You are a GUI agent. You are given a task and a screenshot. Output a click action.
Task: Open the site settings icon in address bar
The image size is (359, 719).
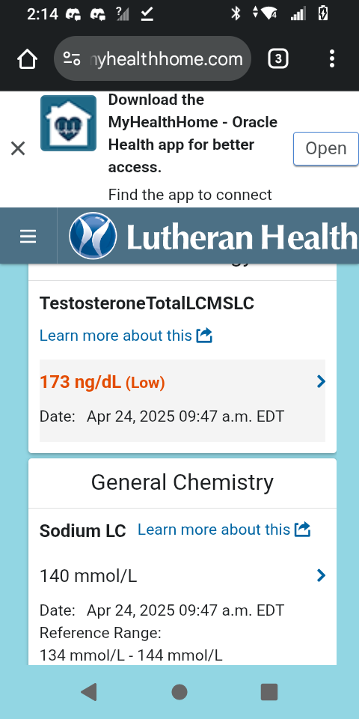pyautogui.click(x=72, y=58)
